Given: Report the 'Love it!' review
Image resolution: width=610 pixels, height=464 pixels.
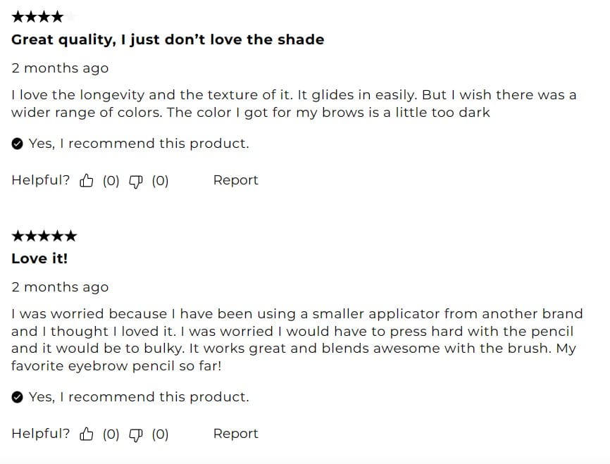Looking at the screenshot, I should pyautogui.click(x=235, y=434).
